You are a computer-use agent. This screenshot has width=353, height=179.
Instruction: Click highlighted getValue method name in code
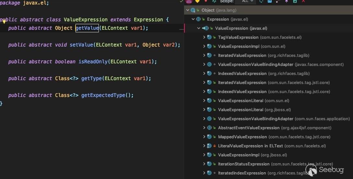pyautogui.click(x=87, y=28)
